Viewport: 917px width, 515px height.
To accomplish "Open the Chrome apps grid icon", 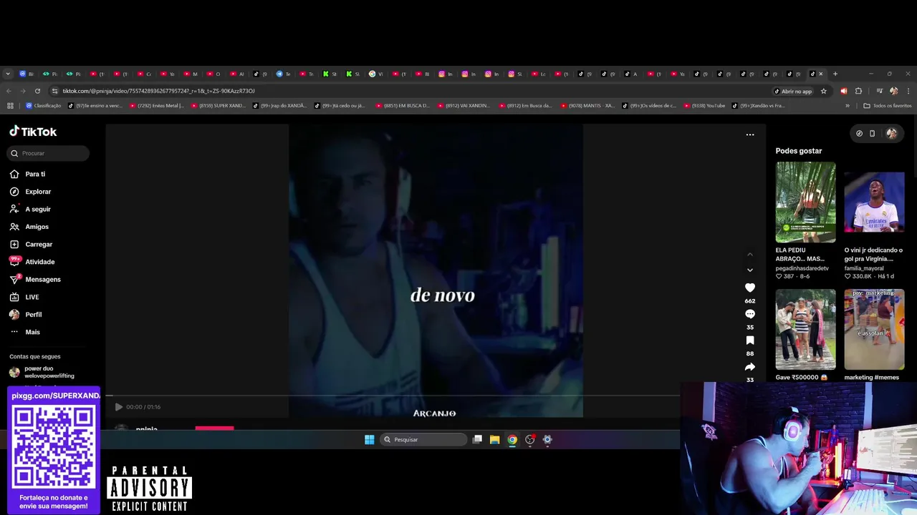I will tap(10, 106).
